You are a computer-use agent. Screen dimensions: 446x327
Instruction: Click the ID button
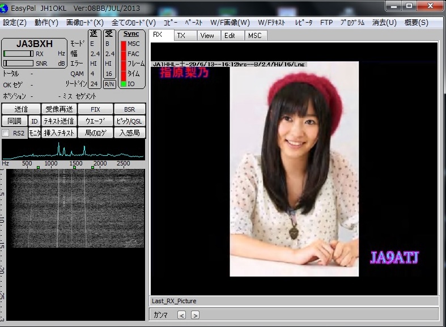(x=34, y=121)
